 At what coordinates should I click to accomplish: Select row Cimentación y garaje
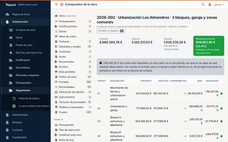pos(160,108)
